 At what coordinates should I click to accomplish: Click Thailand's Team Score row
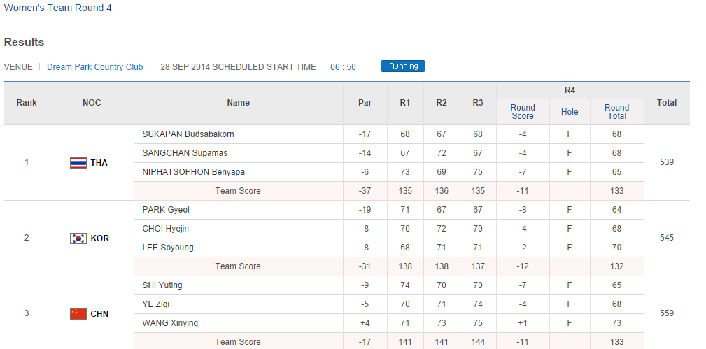coord(238,191)
